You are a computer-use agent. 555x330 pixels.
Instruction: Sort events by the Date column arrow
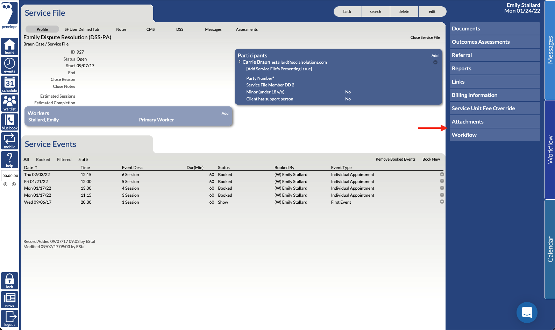point(36,167)
